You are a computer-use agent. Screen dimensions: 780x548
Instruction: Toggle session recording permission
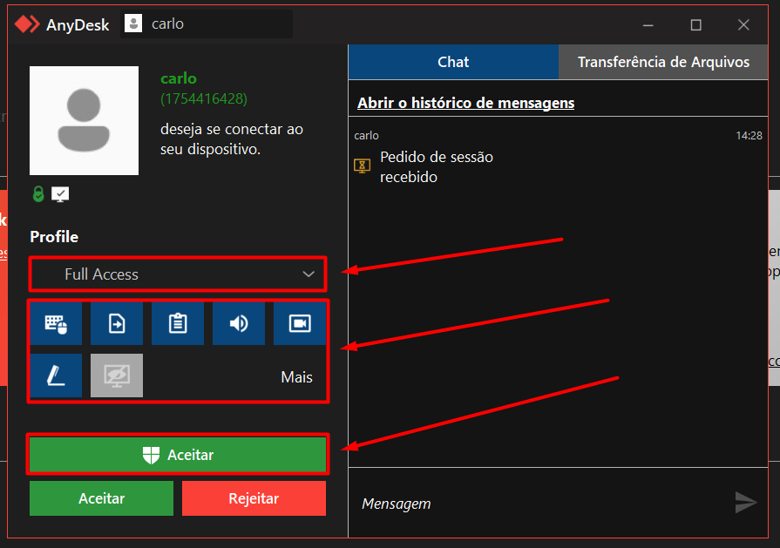point(300,323)
